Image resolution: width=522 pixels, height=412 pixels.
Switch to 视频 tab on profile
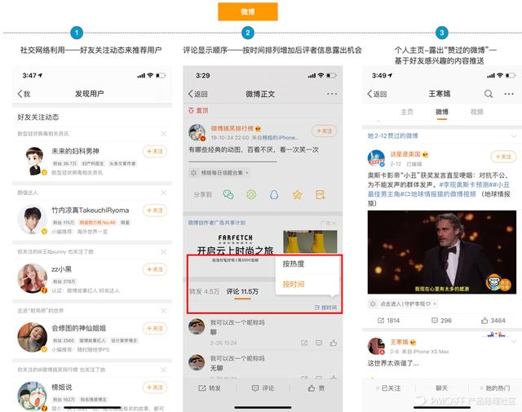pyautogui.click(x=476, y=112)
